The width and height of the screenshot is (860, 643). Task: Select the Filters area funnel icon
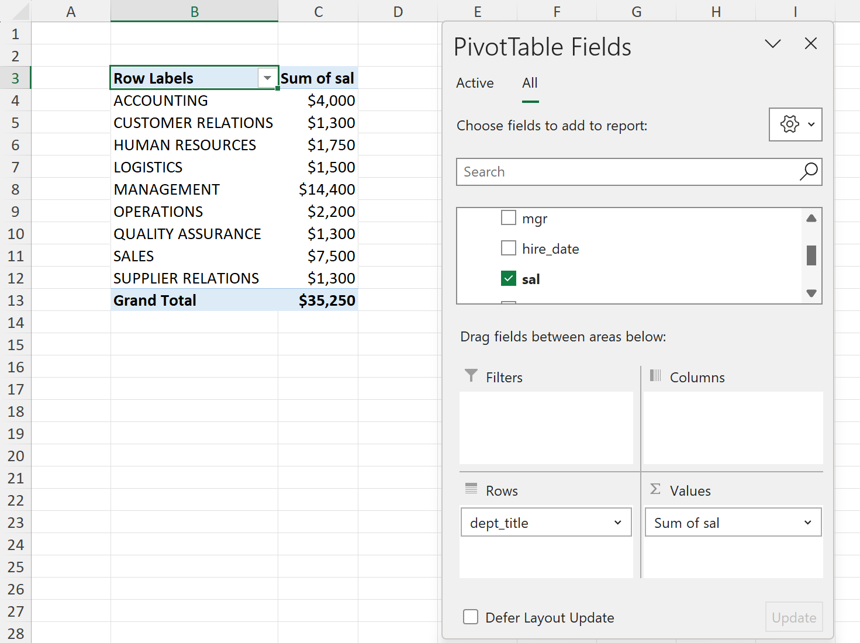click(x=471, y=376)
